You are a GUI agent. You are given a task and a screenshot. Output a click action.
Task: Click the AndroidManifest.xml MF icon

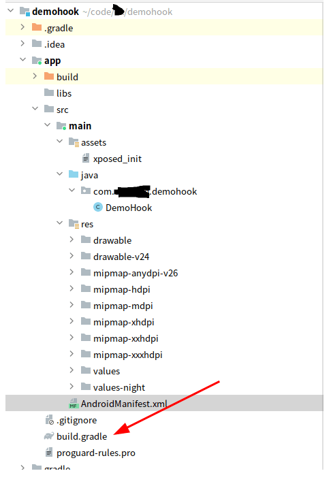pyautogui.click(x=74, y=403)
